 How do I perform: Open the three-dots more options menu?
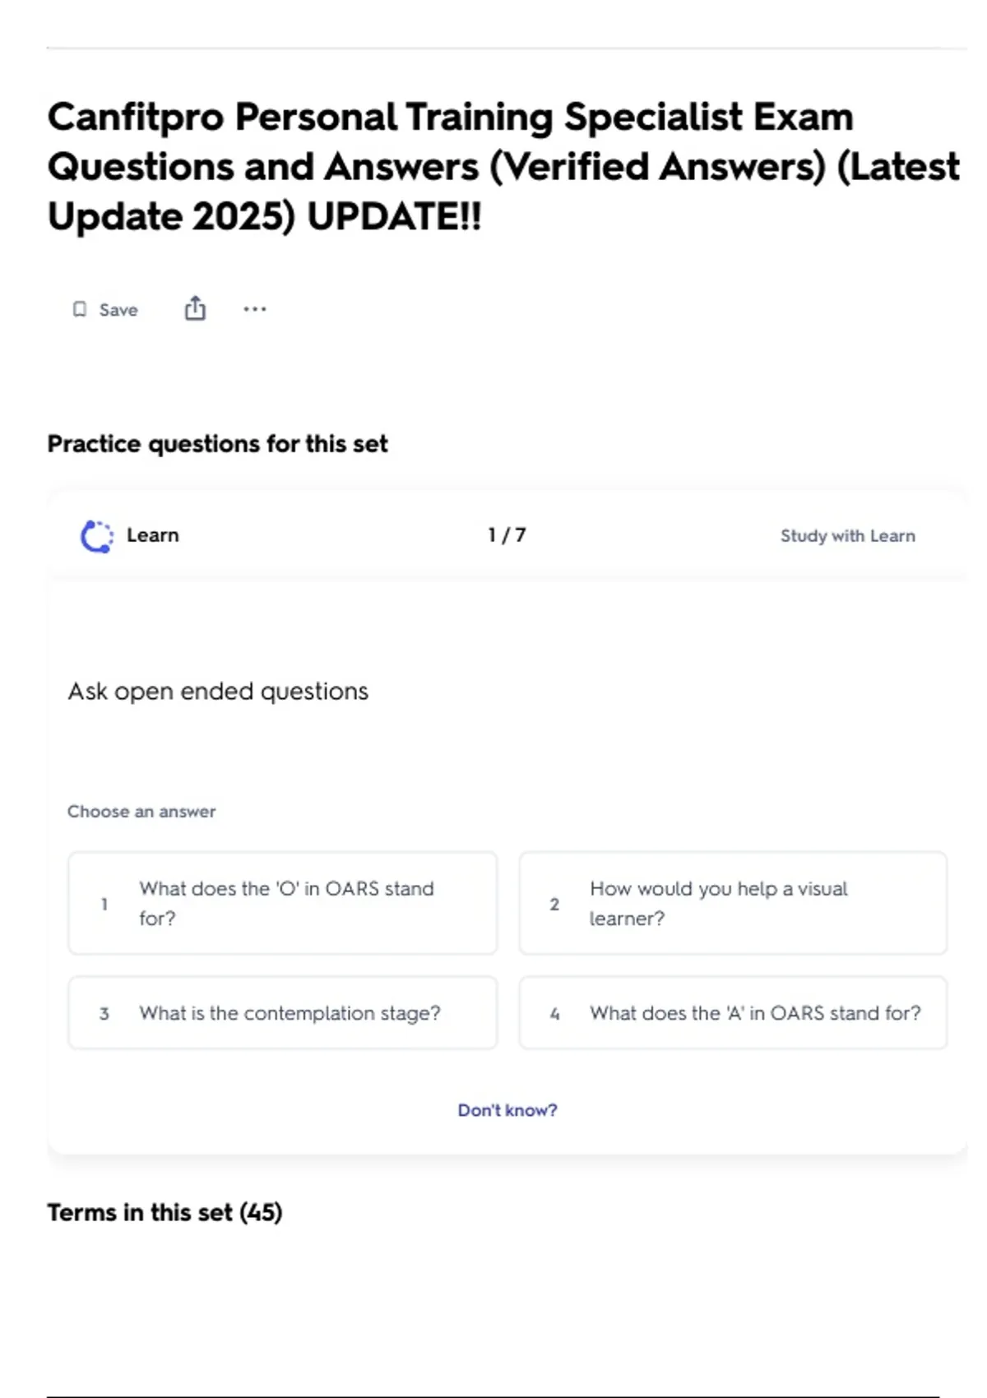click(255, 309)
